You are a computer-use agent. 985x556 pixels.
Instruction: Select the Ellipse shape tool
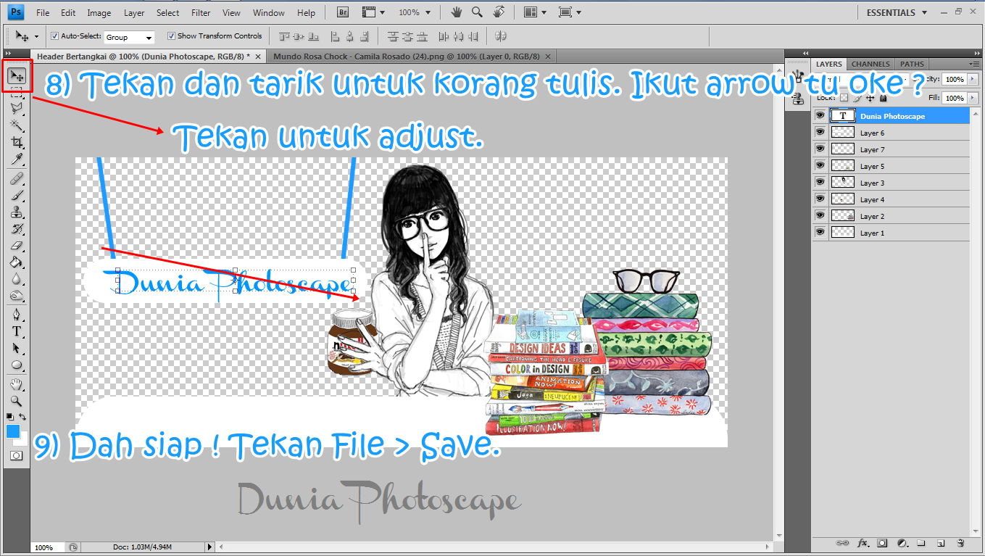pos(17,365)
